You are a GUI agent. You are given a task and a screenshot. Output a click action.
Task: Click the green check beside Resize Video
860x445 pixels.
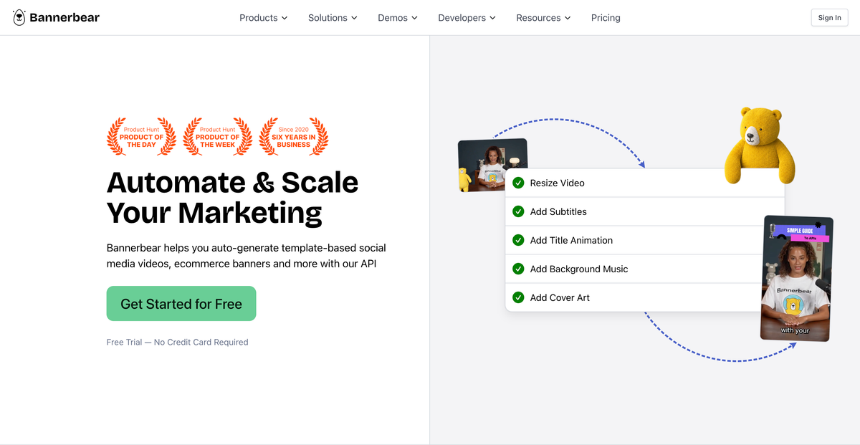click(518, 183)
